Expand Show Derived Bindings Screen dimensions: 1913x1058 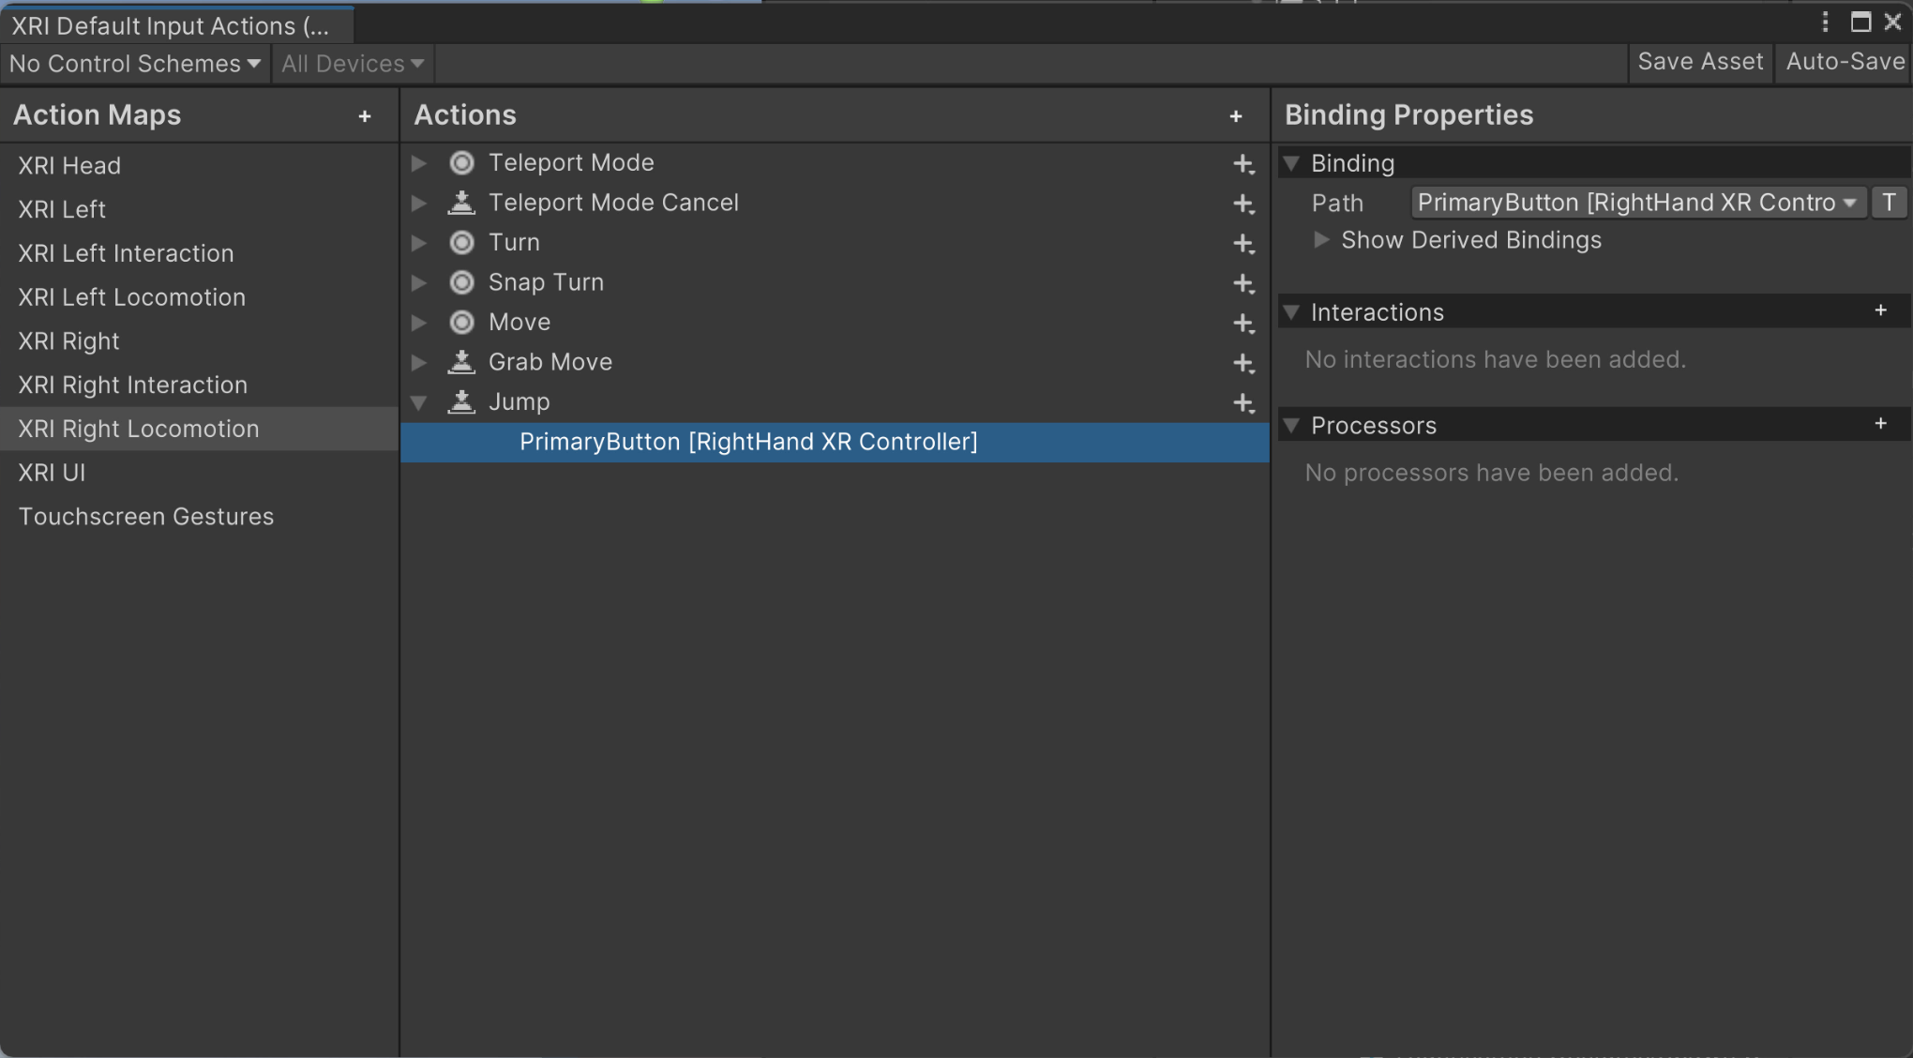(x=1321, y=240)
